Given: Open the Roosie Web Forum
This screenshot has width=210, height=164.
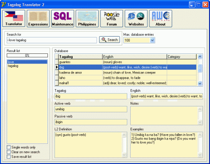Looking at the screenshot, I should point(112,19).
